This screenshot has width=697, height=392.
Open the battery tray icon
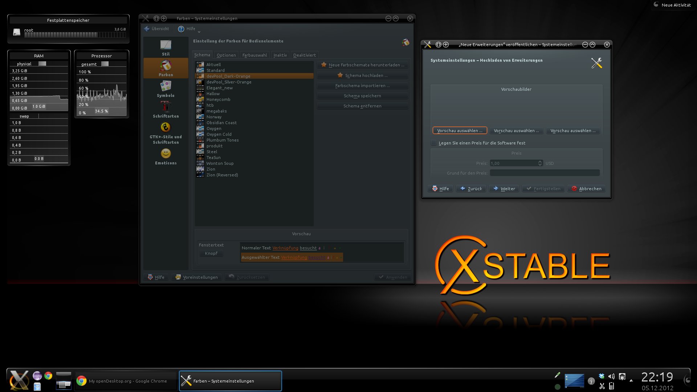[x=612, y=386]
